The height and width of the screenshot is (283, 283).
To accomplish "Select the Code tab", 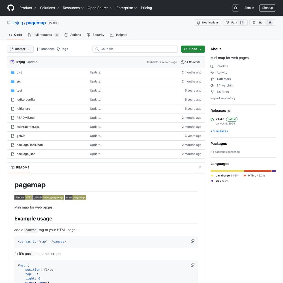I will [16, 35].
